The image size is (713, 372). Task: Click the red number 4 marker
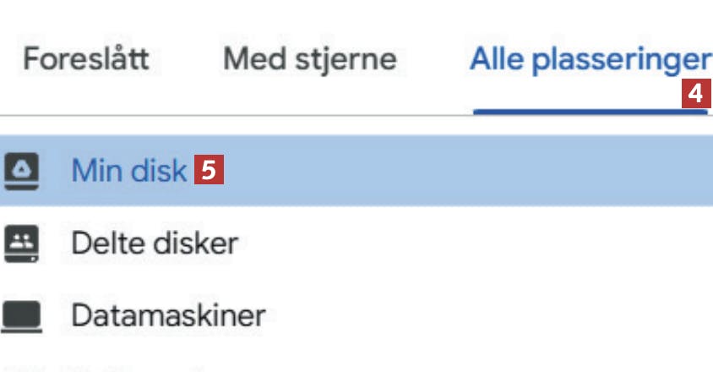(x=694, y=94)
